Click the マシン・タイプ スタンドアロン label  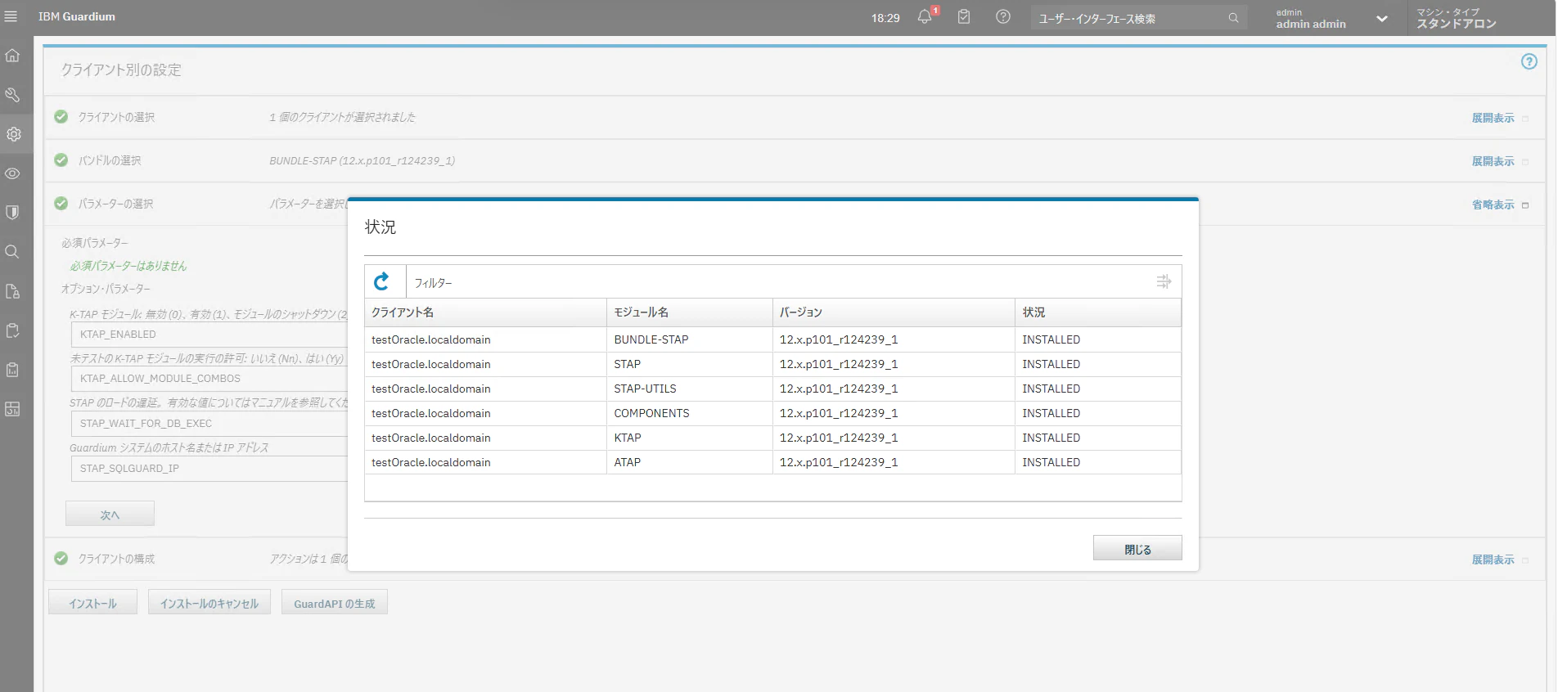(x=1457, y=18)
